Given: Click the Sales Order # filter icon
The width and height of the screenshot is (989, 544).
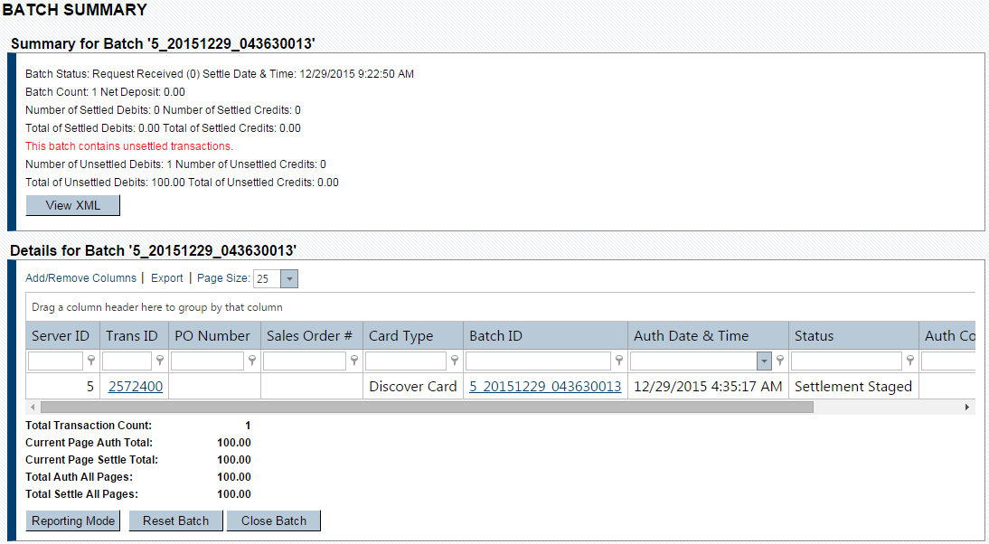Looking at the screenshot, I should (354, 361).
